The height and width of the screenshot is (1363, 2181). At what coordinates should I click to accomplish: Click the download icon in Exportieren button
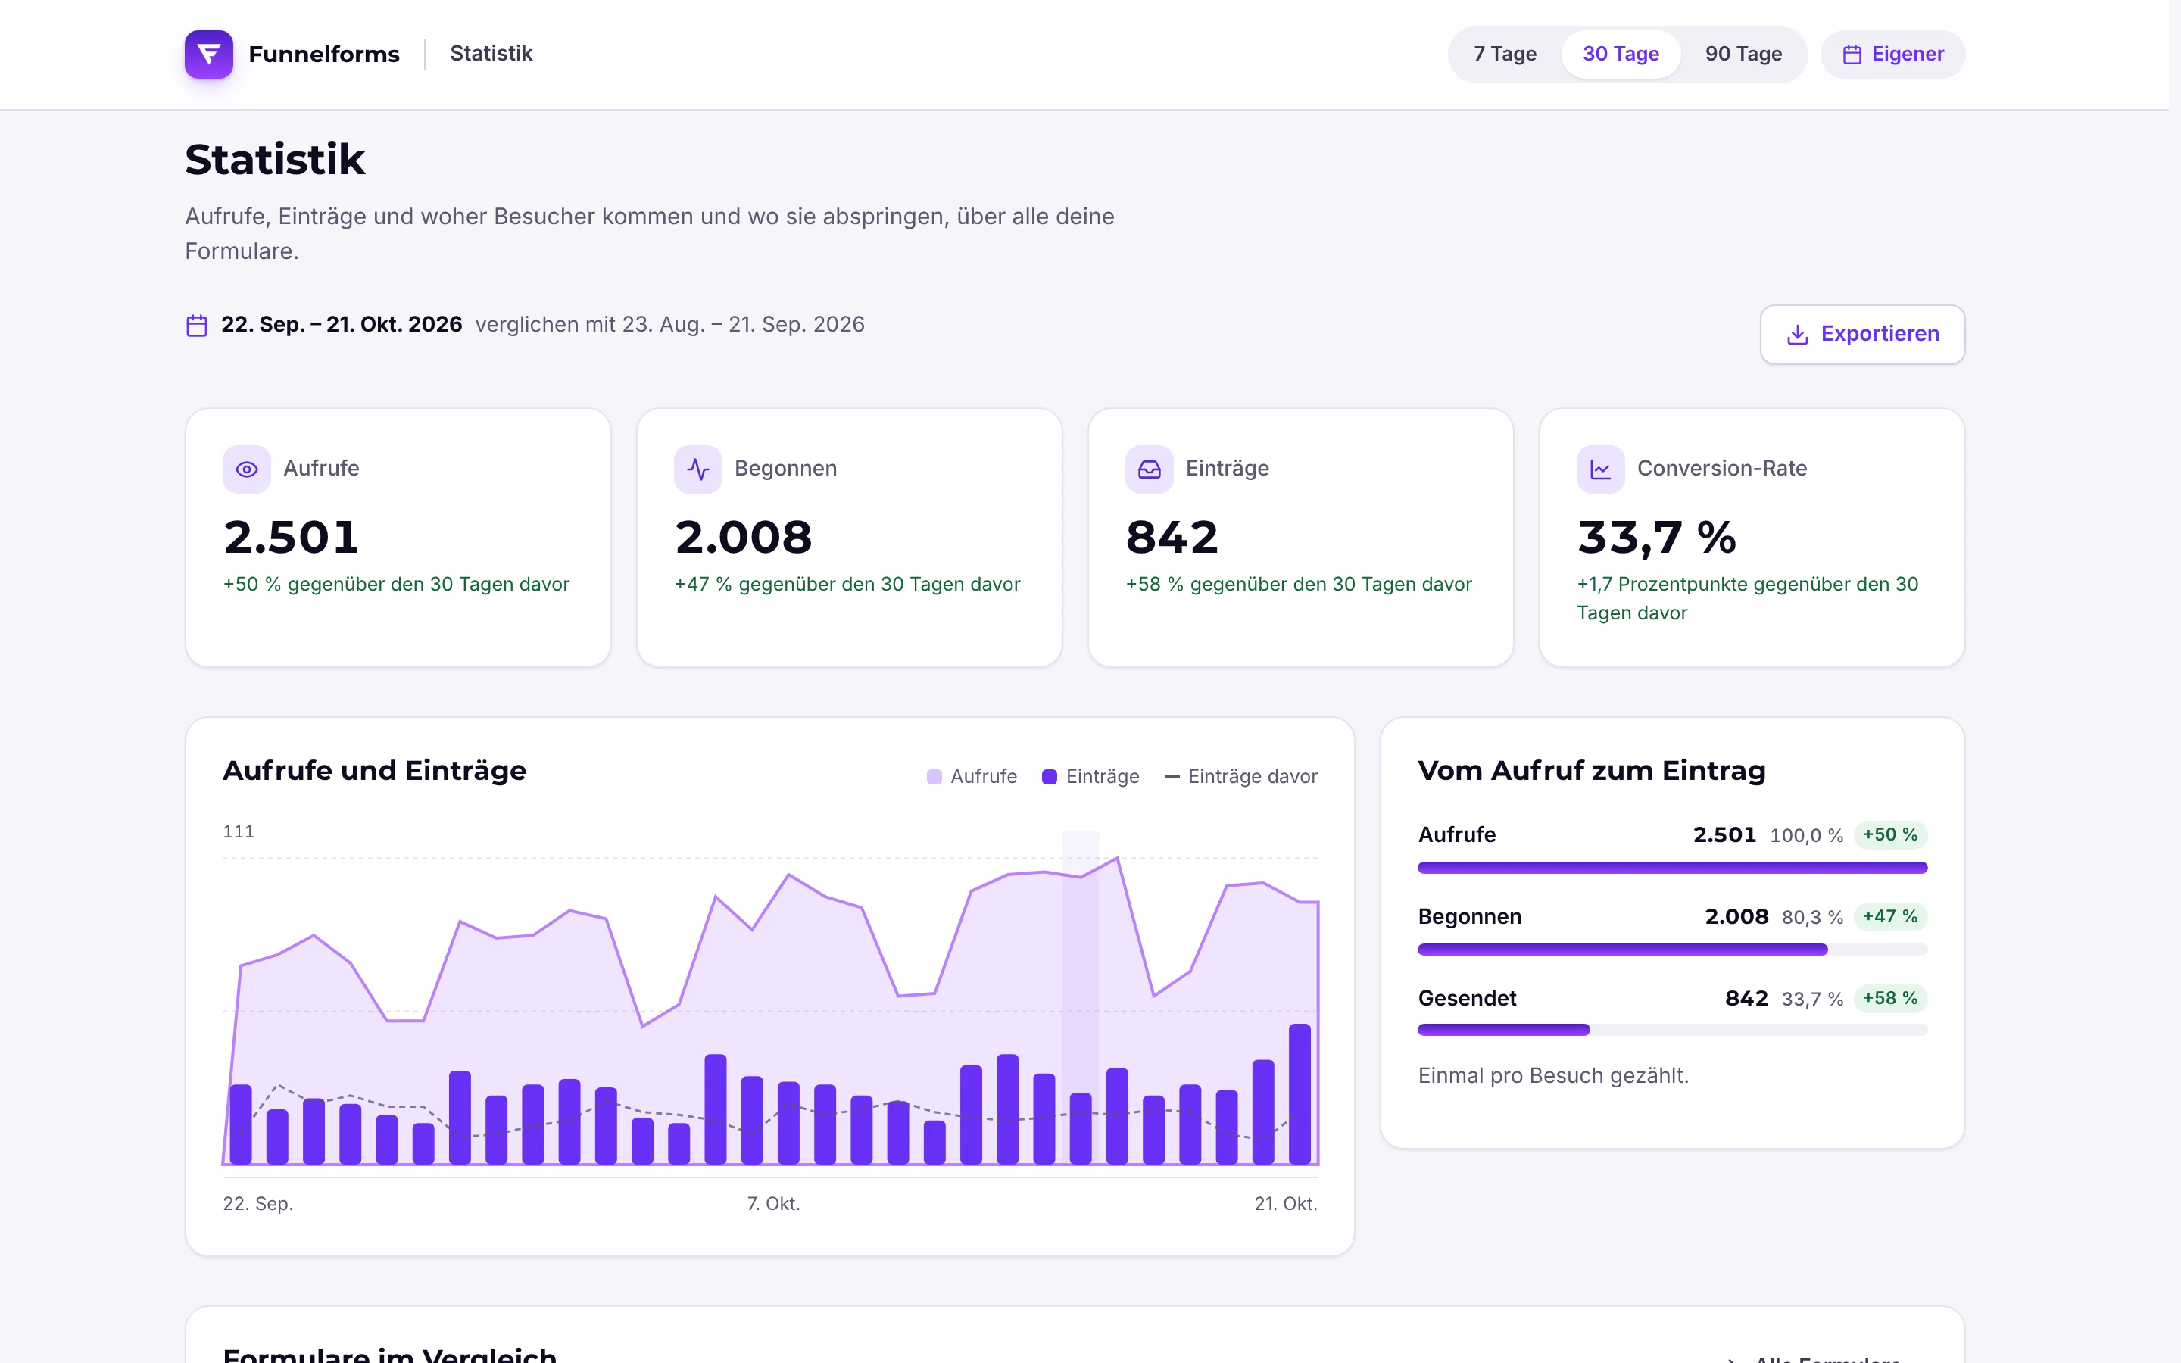1797,335
